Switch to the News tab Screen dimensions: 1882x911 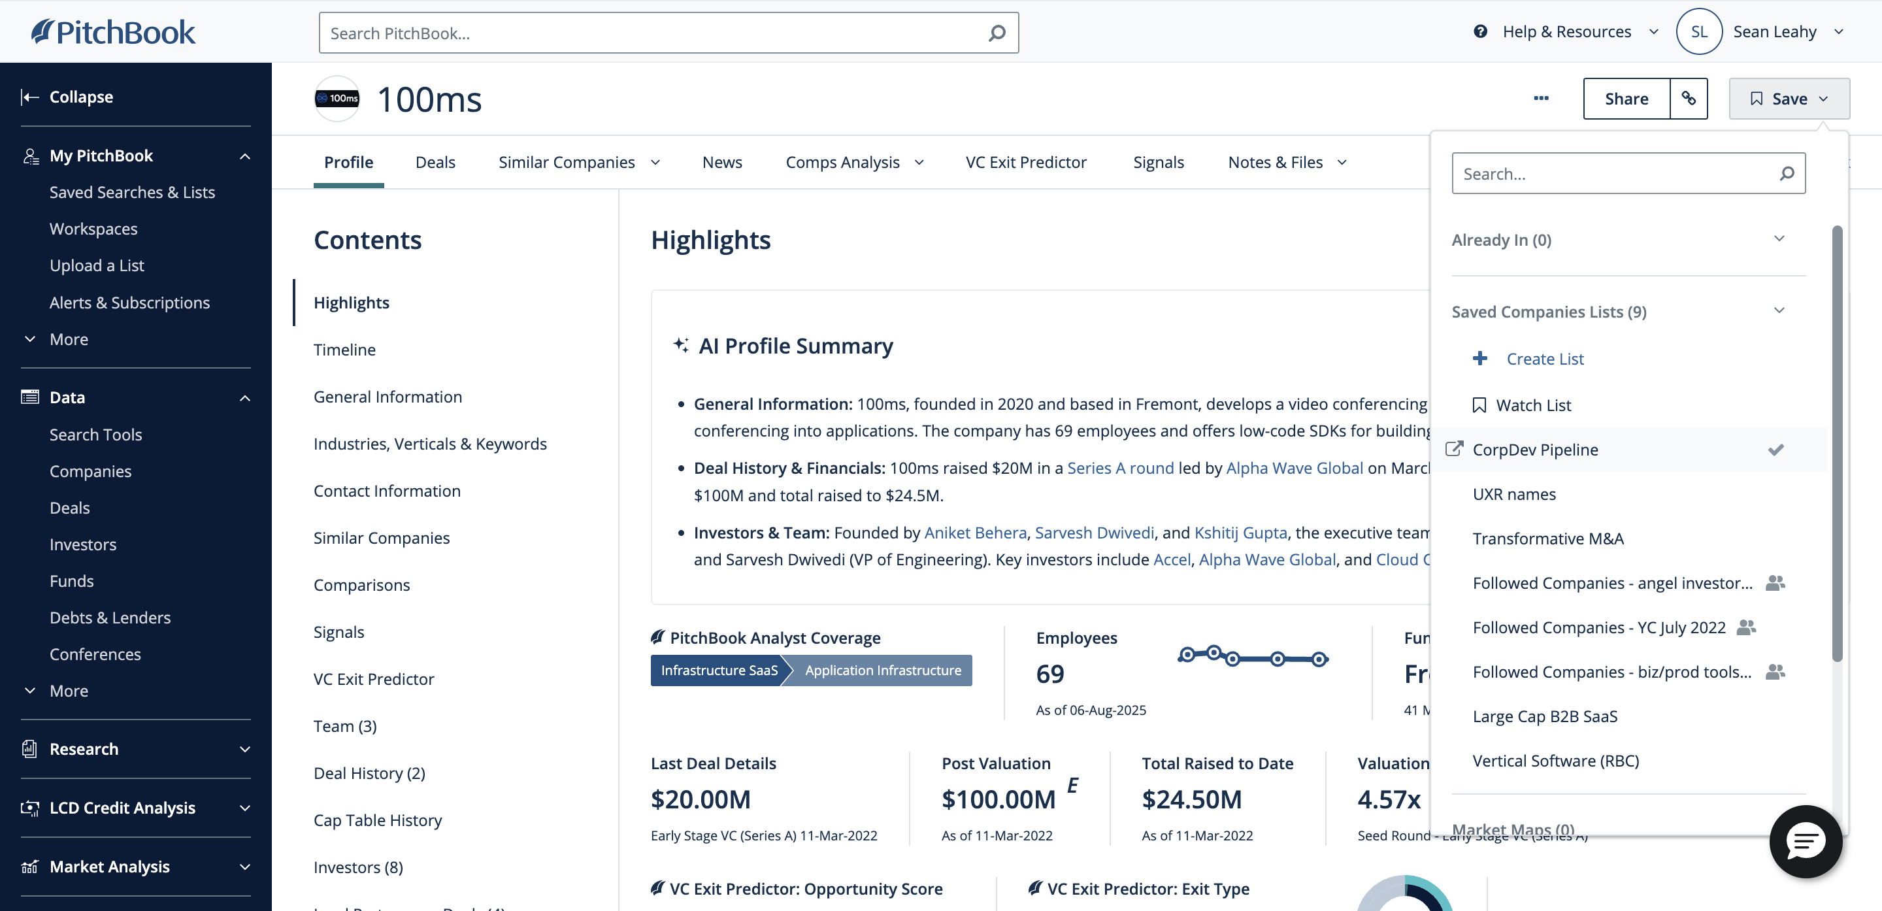point(722,161)
